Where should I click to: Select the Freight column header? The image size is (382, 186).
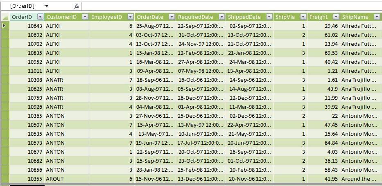(x=319, y=17)
